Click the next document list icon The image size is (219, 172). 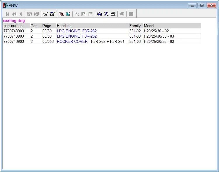pyautogui.click(x=36, y=14)
